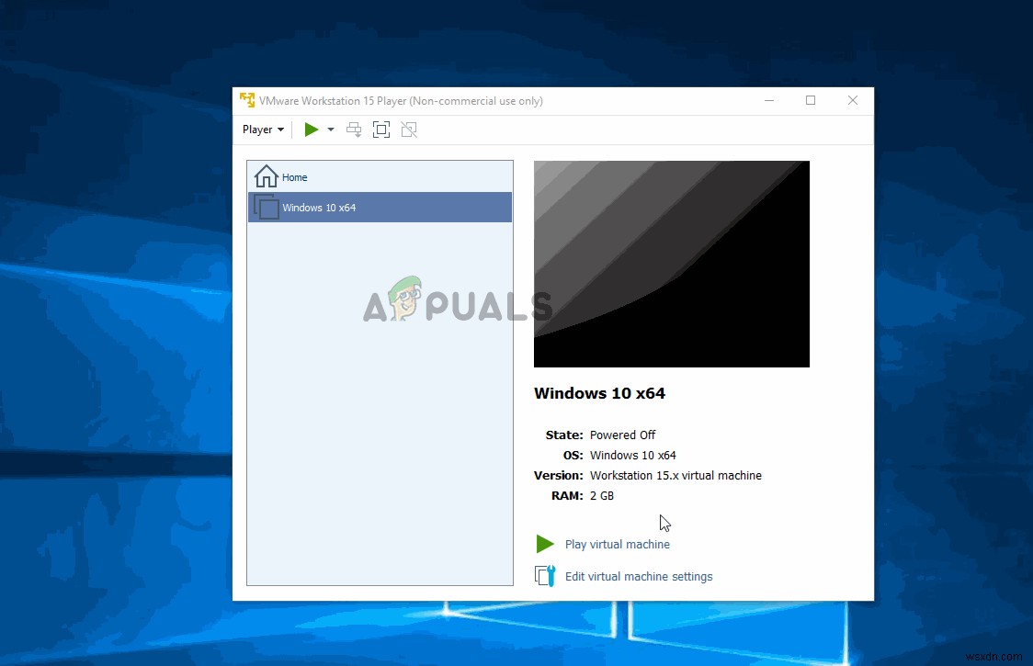Minimize the VMware Player window
Image resolution: width=1033 pixels, height=666 pixels.
tap(769, 100)
